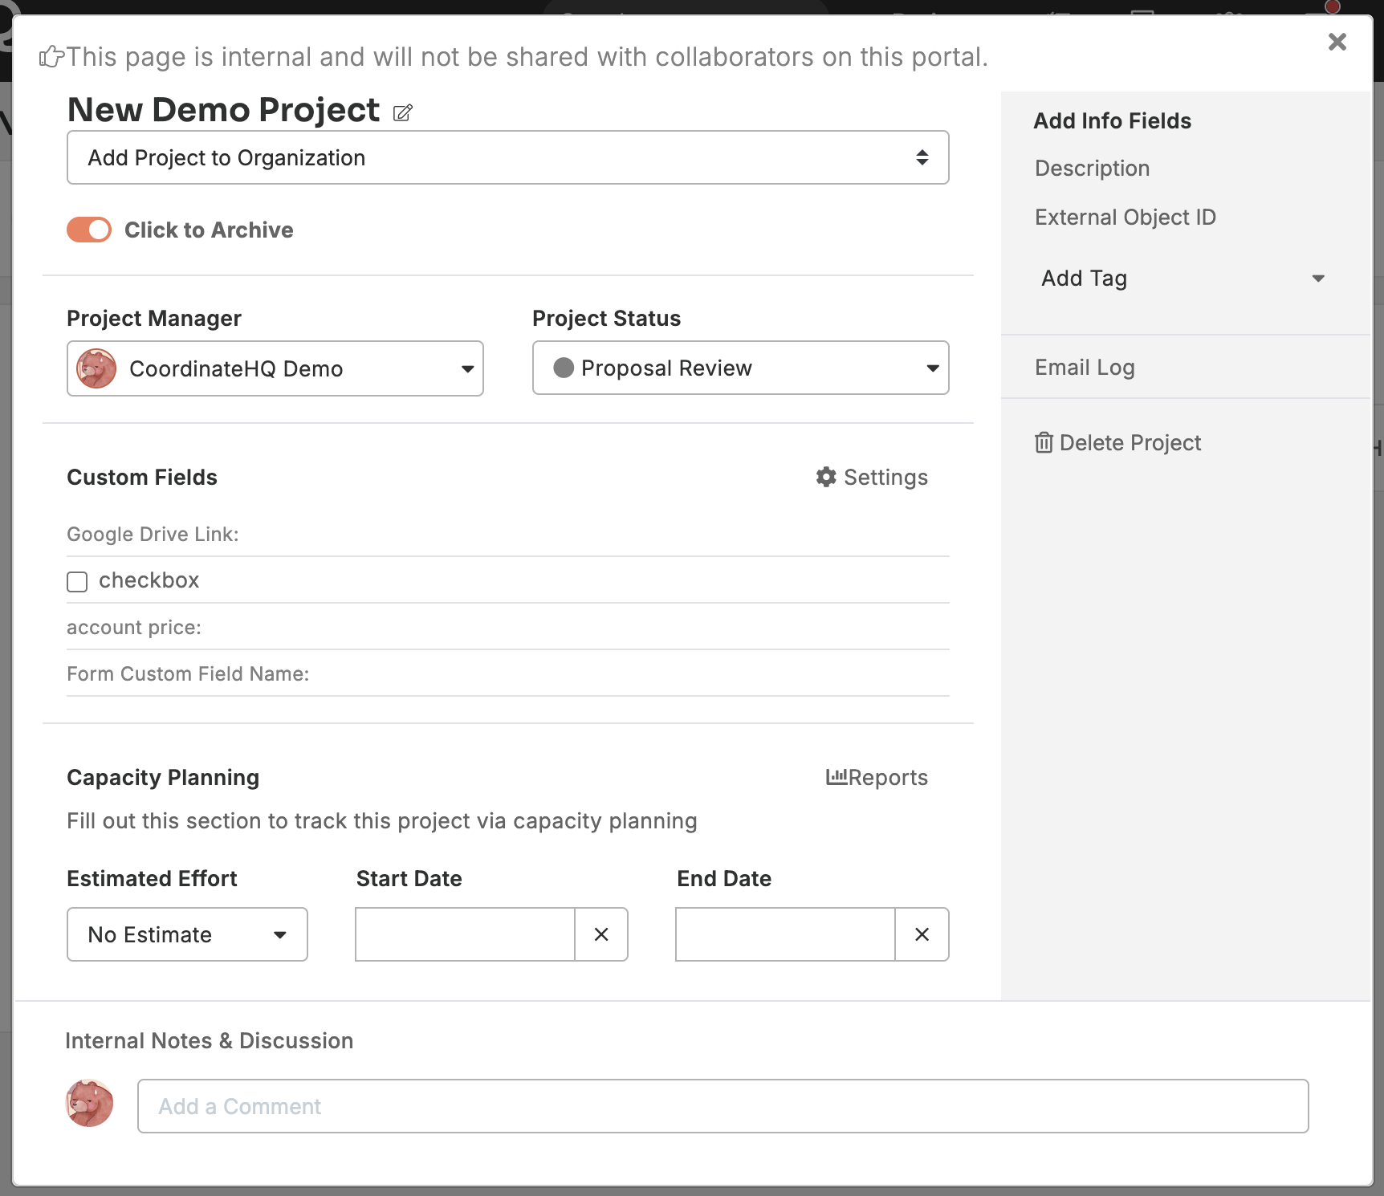
Task: Open the Email Log
Action: (x=1085, y=367)
